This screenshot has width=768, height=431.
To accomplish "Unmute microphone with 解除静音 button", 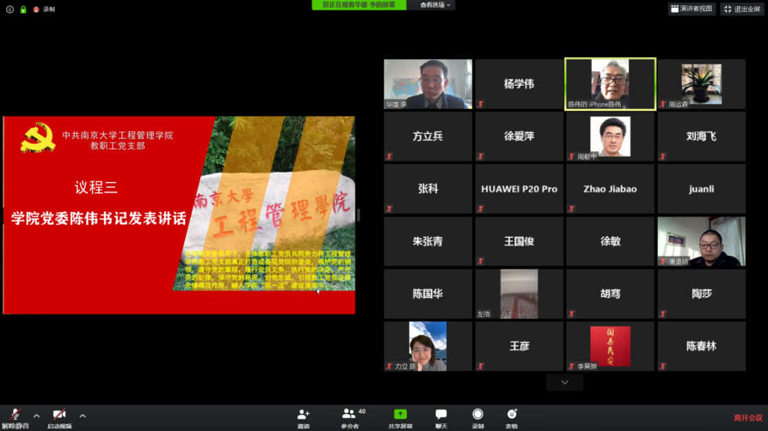I will 14,416.
